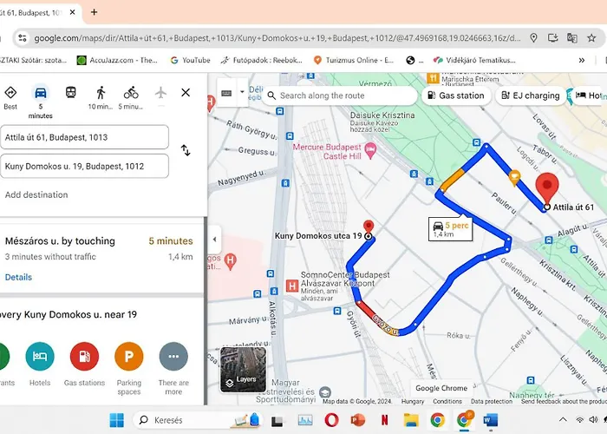Collapse the side panel arrow
Viewport: 607px width, 434px height.
click(x=214, y=239)
